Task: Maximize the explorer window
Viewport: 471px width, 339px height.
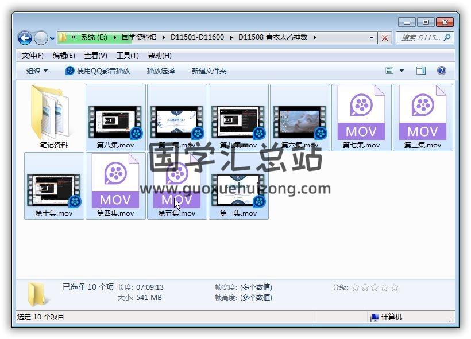Action: point(426,22)
